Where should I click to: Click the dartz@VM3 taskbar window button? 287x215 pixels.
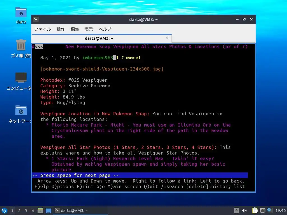click(80, 211)
